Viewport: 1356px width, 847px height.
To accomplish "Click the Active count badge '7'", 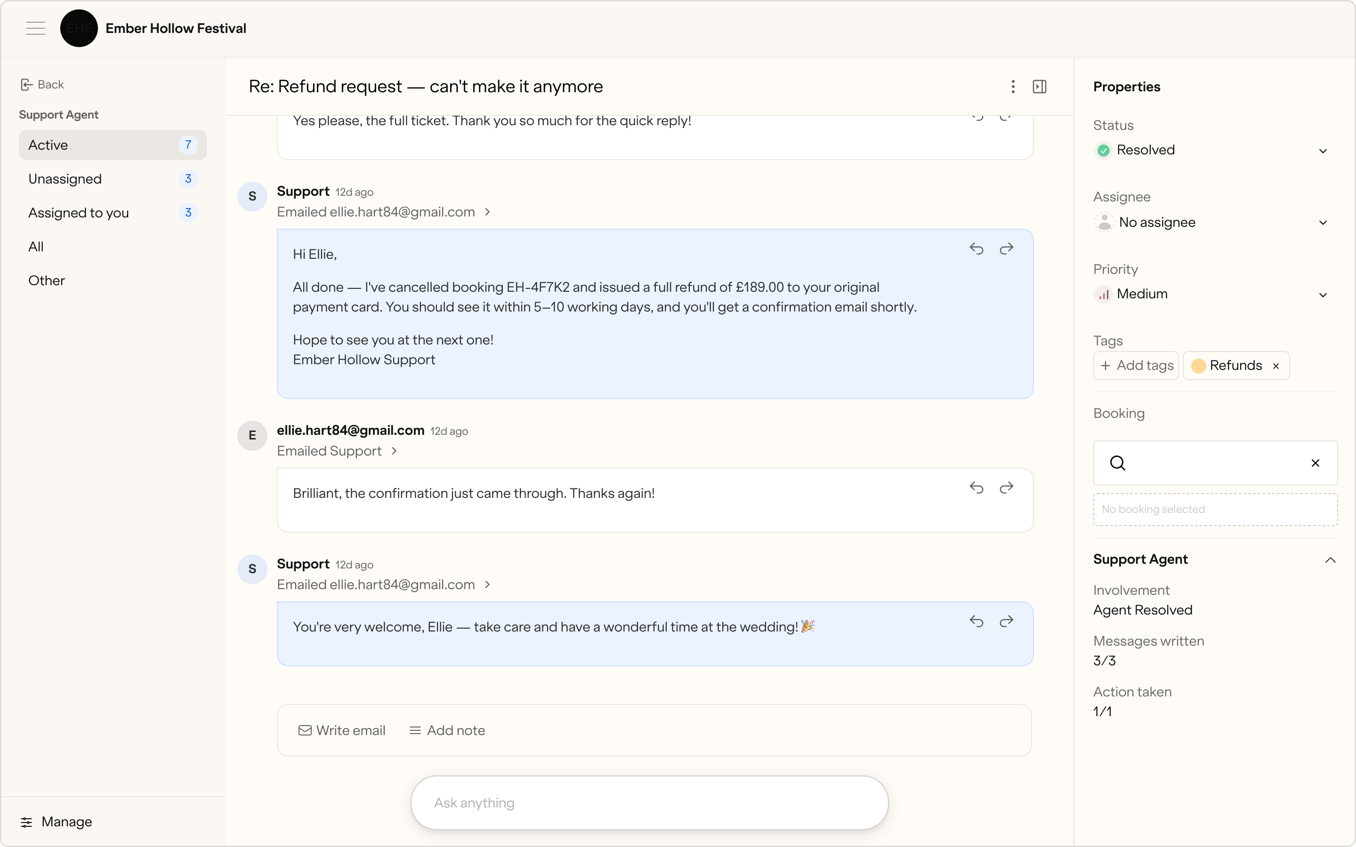I will (188, 145).
